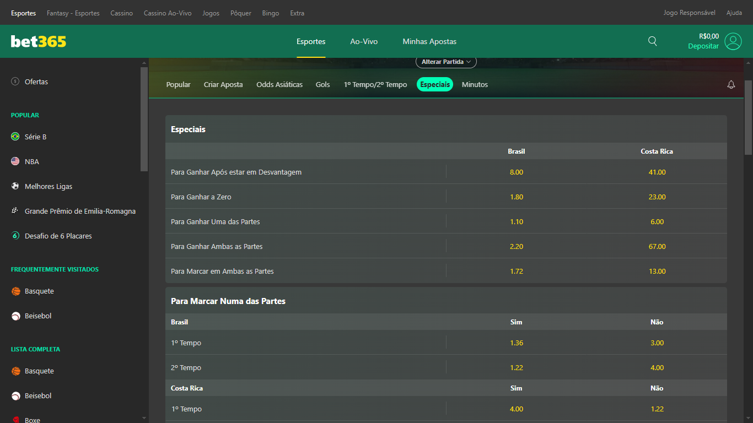Click the sidebar scrollbar thumb
Viewport: 753px width, 423px height.
(x=144, y=119)
